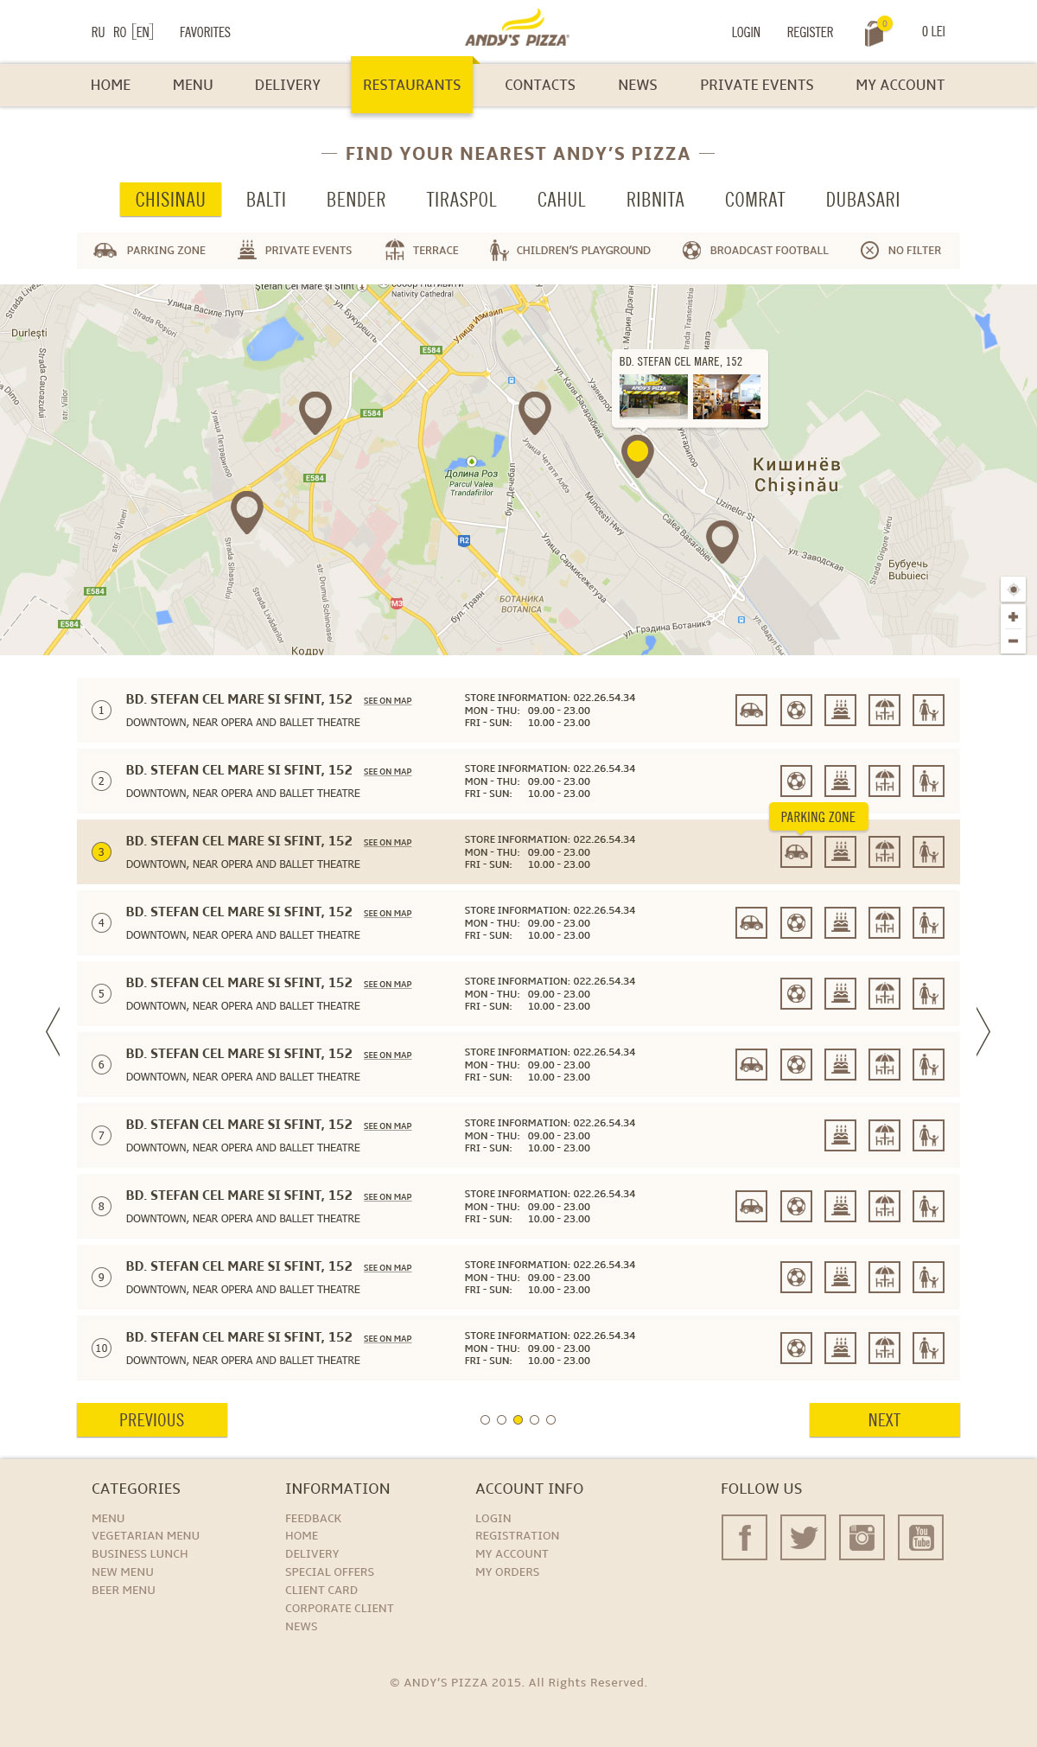The width and height of the screenshot is (1037, 1747).
Task: Select restaurant number 5 circle
Action: point(101,994)
